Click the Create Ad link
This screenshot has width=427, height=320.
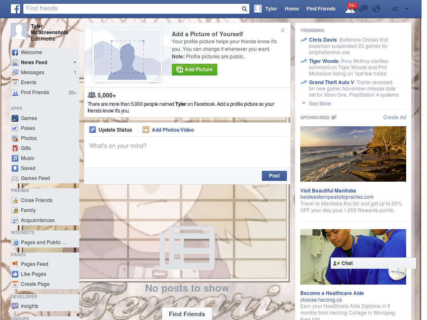(x=394, y=117)
